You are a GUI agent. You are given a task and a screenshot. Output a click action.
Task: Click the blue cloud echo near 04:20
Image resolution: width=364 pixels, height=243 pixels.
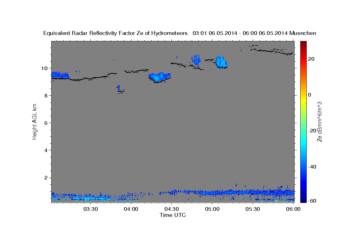(x=159, y=77)
